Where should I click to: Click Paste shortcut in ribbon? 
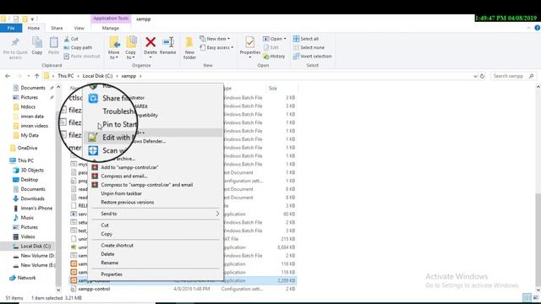tap(82, 57)
